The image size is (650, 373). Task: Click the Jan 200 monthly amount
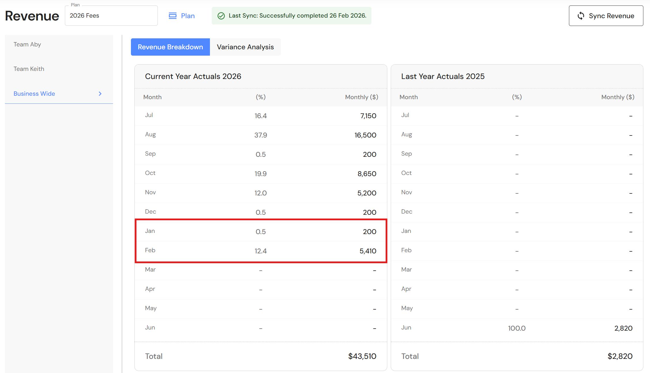click(369, 232)
